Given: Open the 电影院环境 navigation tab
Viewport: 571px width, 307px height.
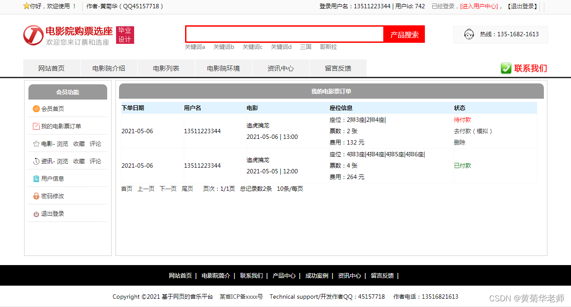Looking at the screenshot, I should pos(224,68).
